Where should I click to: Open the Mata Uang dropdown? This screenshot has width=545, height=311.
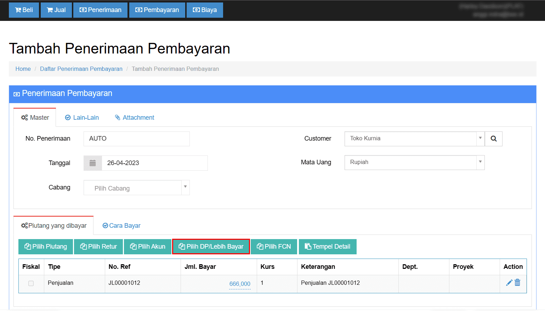point(414,162)
